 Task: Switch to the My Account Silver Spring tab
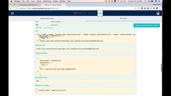point(29,5)
